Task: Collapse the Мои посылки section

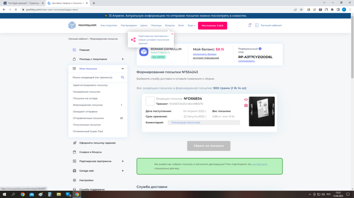Action: [122, 69]
